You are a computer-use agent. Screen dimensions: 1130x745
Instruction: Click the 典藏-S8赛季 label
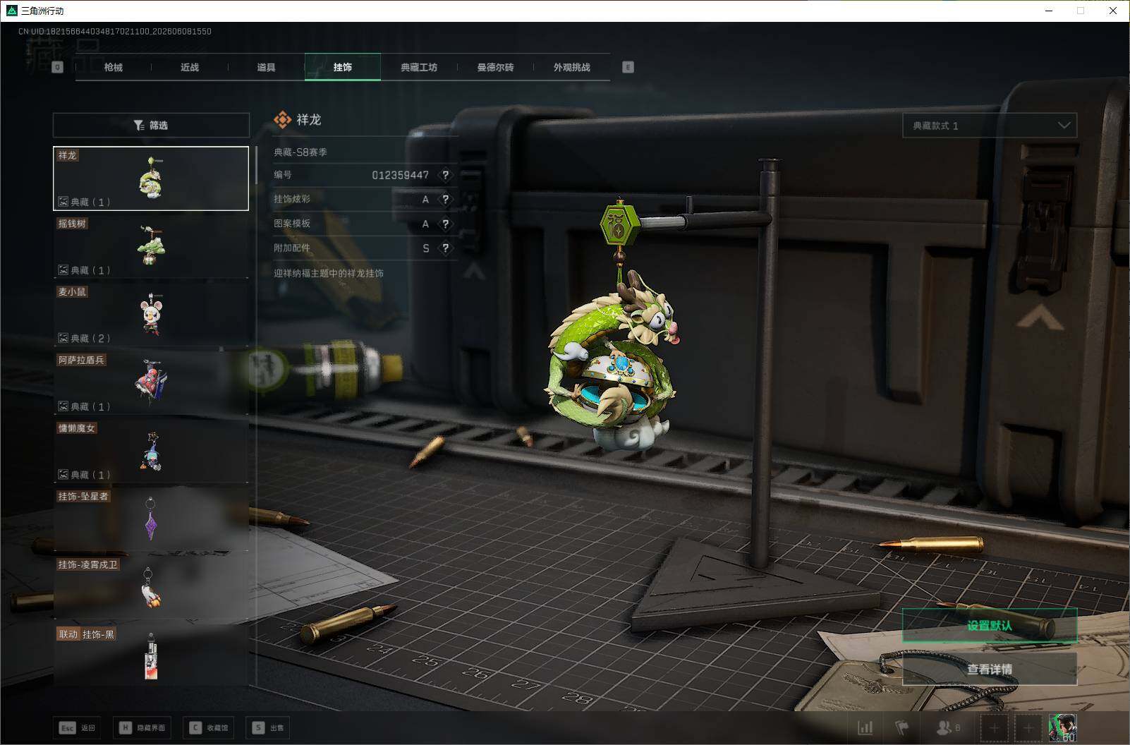pyautogui.click(x=300, y=152)
